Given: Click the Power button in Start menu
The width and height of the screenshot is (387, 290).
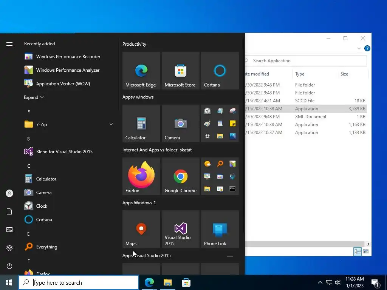Looking at the screenshot, I should (x=9, y=266).
